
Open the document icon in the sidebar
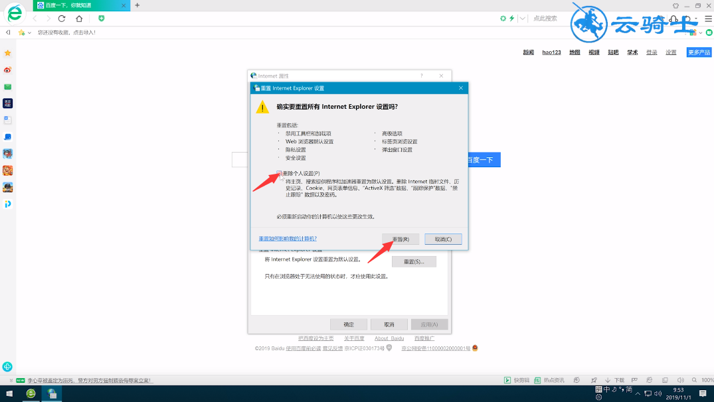point(8,120)
